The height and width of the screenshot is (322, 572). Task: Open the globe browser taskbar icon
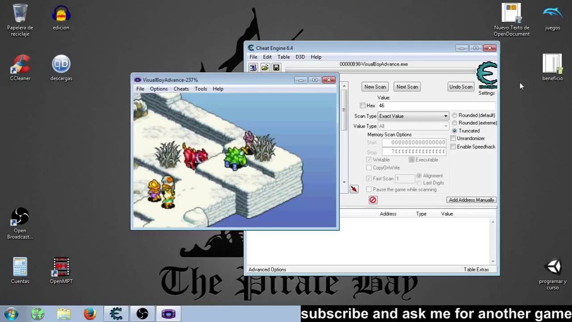(38, 314)
